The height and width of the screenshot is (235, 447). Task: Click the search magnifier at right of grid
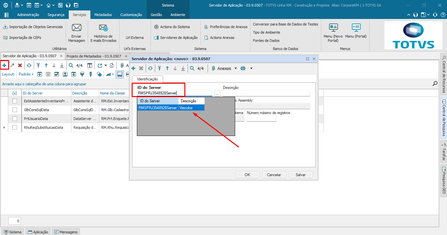(435, 83)
